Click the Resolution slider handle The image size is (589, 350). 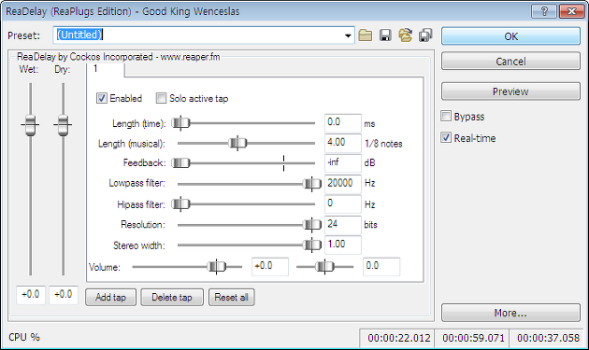point(311,225)
